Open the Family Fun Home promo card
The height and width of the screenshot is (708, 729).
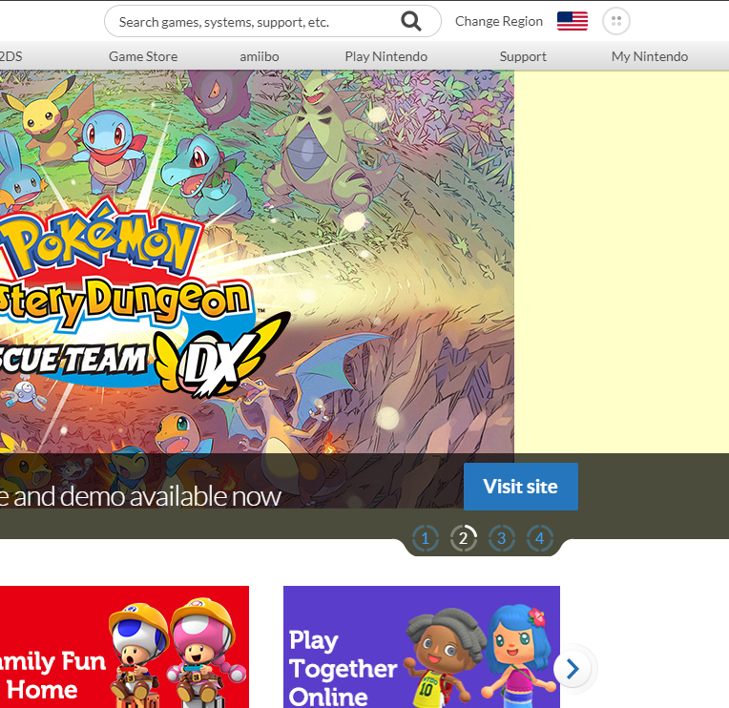tap(124, 647)
